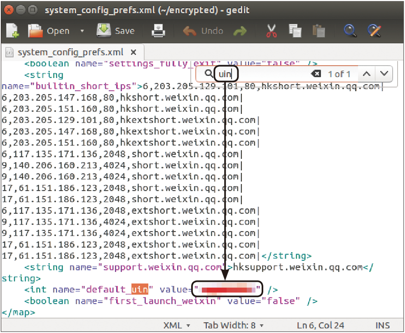Click the search magnifier icon in find bar
Image resolution: width=405 pixels, height=333 pixels.
point(208,74)
